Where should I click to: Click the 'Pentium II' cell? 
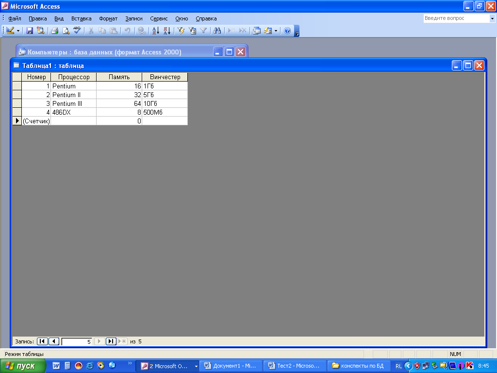pos(74,95)
